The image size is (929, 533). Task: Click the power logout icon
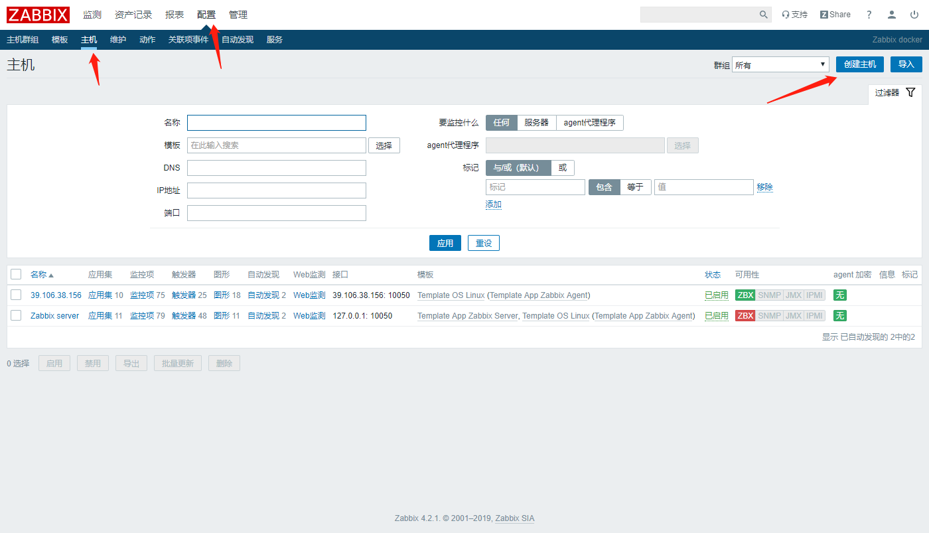point(914,15)
